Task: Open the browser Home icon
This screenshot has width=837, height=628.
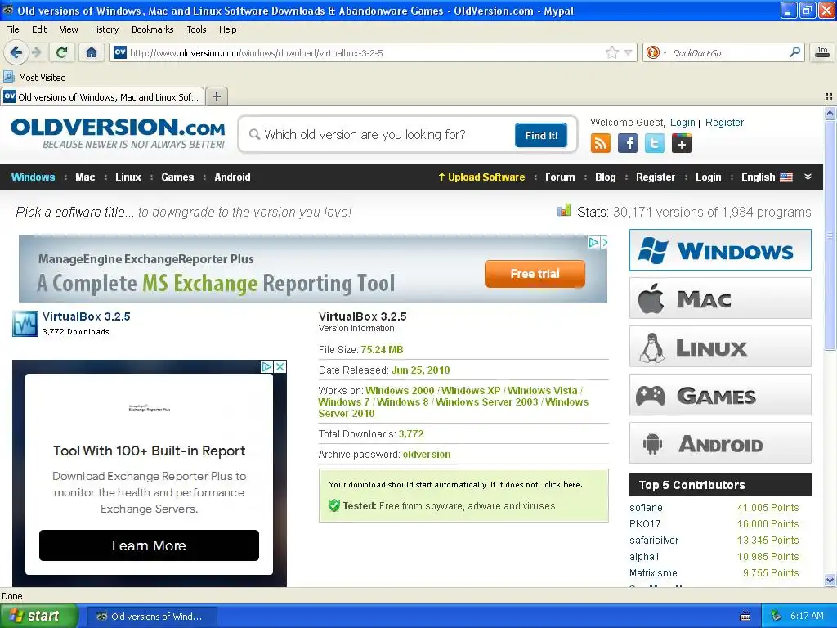Action: pos(92,52)
